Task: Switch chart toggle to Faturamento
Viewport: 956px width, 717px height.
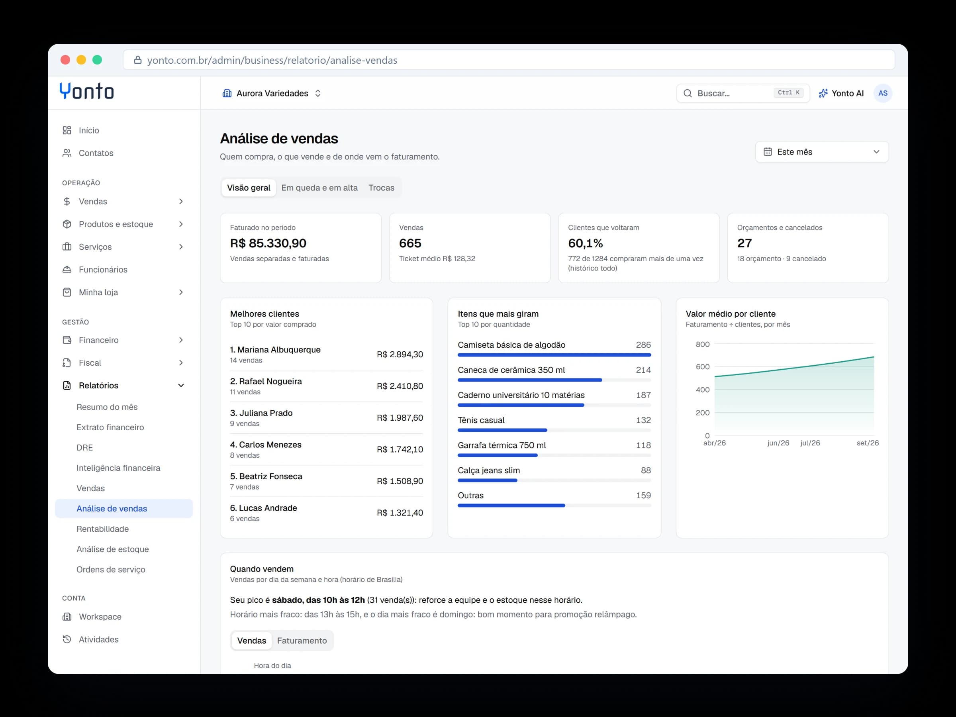Action: 302,640
